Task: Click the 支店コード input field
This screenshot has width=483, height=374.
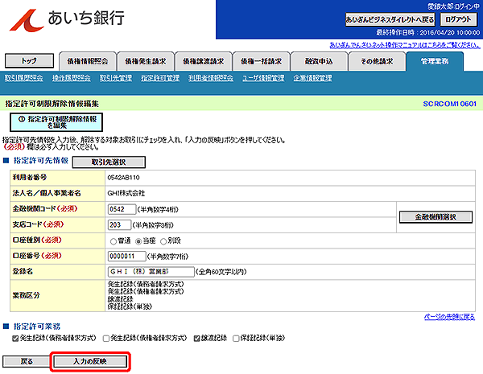Action: (119, 225)
